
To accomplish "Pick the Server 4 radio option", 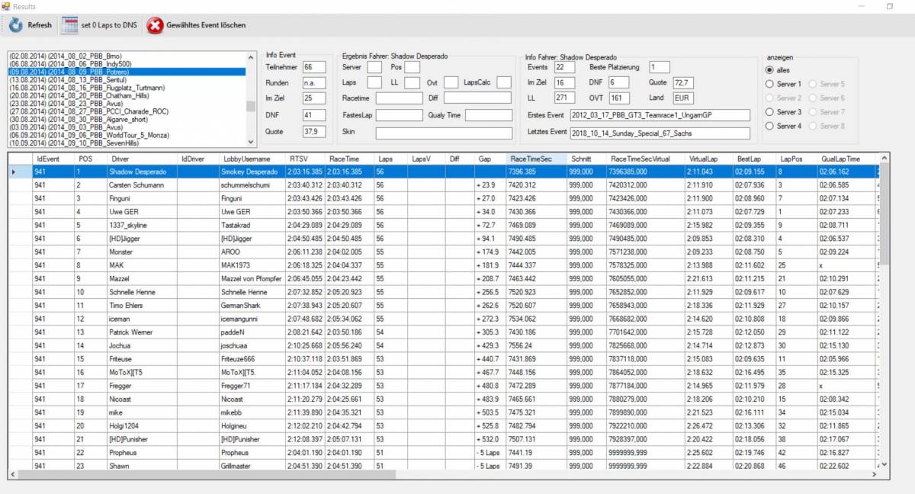I will pyautogui.click(x=769, y=126).
